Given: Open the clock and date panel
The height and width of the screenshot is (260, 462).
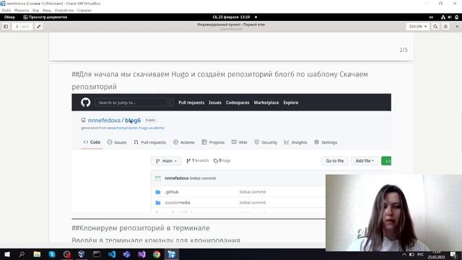Looking at the screenshot, I should point(231,17).
